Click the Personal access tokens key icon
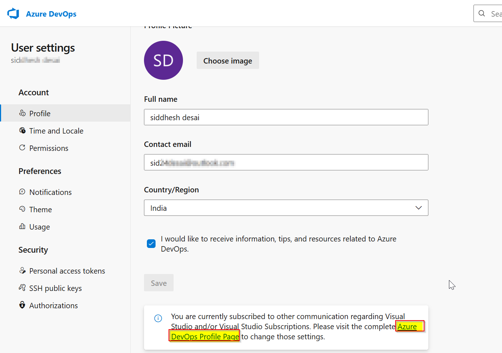The image size is (502, 353). click(x=22, y=271)
